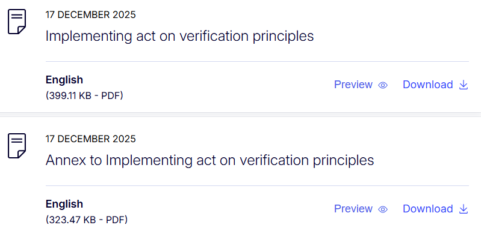Select the English language label above 399.11 KB
481x234 pixels.
tap(64, 80)
